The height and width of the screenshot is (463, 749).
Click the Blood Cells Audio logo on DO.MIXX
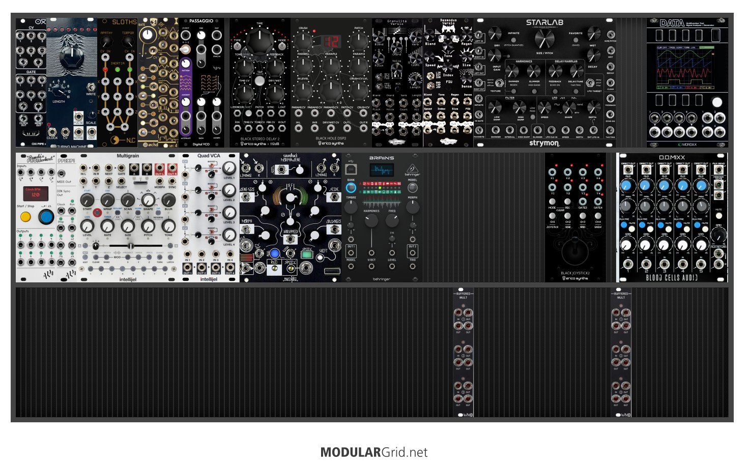tap(672, 278)
